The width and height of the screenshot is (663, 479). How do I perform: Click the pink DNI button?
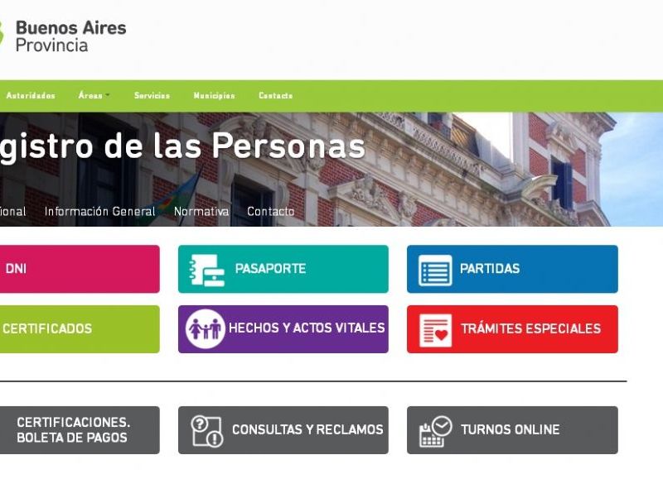(80, 269)
